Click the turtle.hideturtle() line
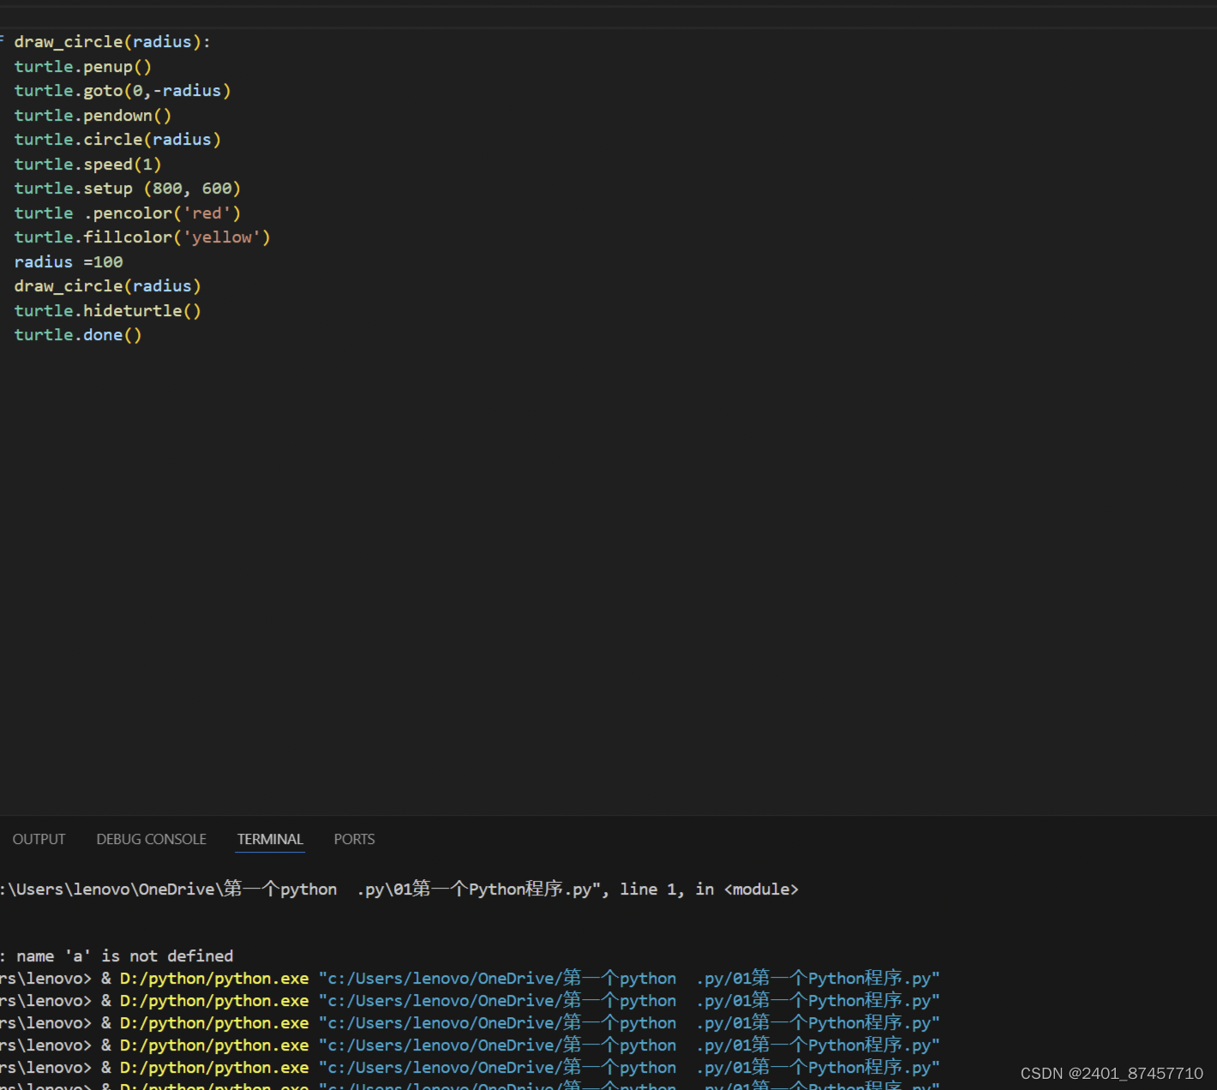 (x=107, y=311)
